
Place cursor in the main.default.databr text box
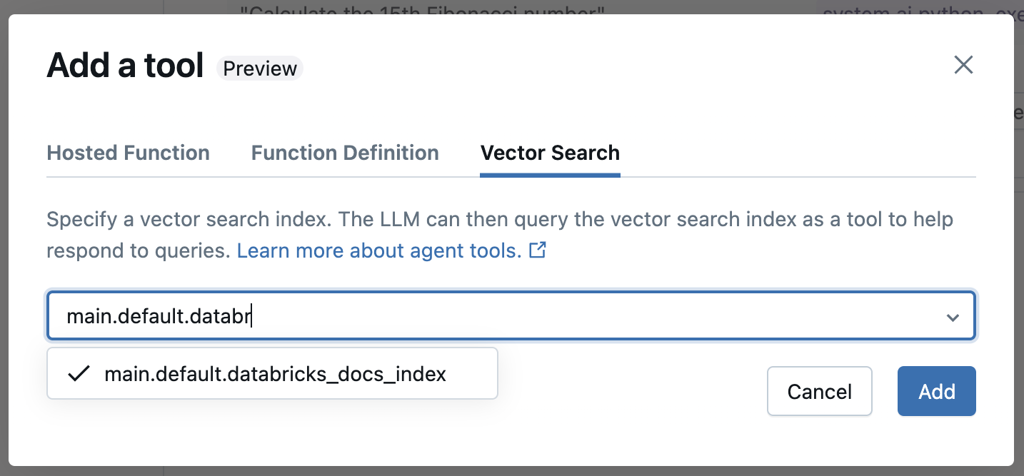286,315
